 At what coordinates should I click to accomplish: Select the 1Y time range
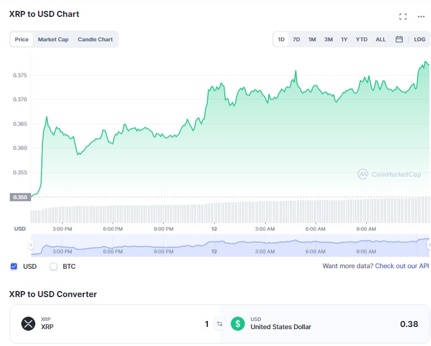[344, 39]
